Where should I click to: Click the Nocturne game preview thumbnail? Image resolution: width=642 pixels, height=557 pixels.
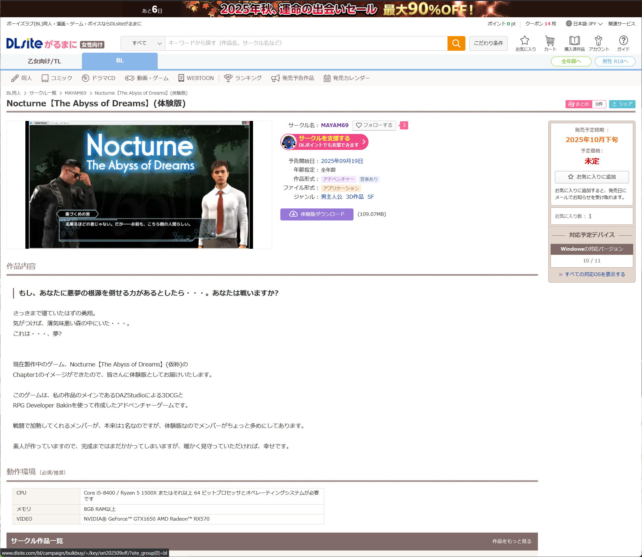point(139,185)
